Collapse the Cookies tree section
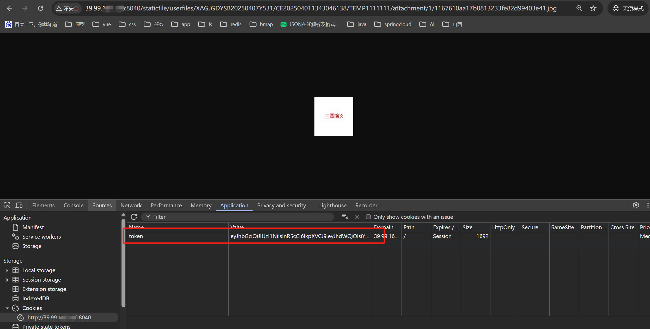 pos(7,308)
